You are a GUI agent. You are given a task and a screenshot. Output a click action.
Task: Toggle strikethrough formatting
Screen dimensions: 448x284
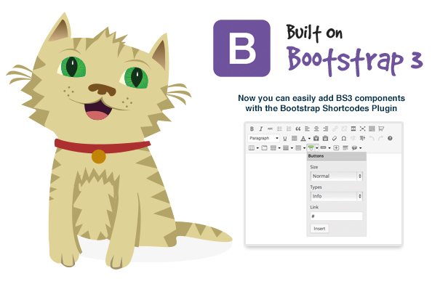270,129
